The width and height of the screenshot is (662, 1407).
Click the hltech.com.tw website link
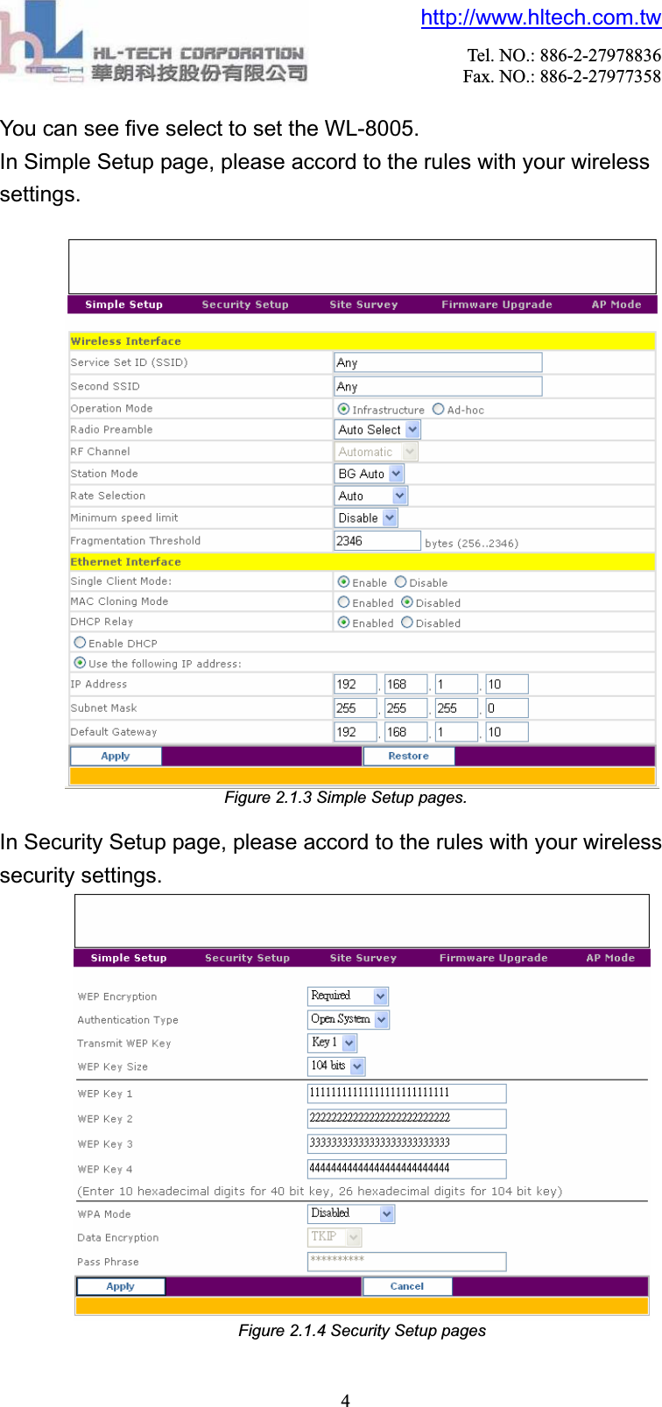coord(540,18)
